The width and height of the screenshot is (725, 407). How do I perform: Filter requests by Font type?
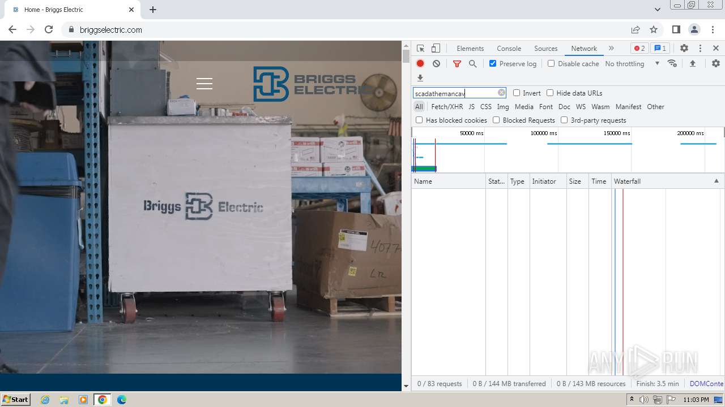pos(546,107)
